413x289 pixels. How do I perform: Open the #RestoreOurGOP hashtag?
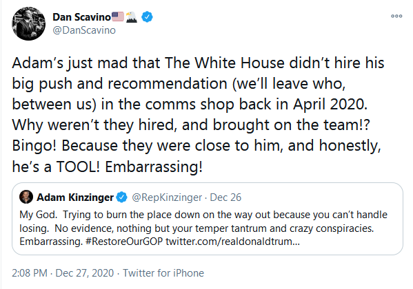[x=124, y=241]
